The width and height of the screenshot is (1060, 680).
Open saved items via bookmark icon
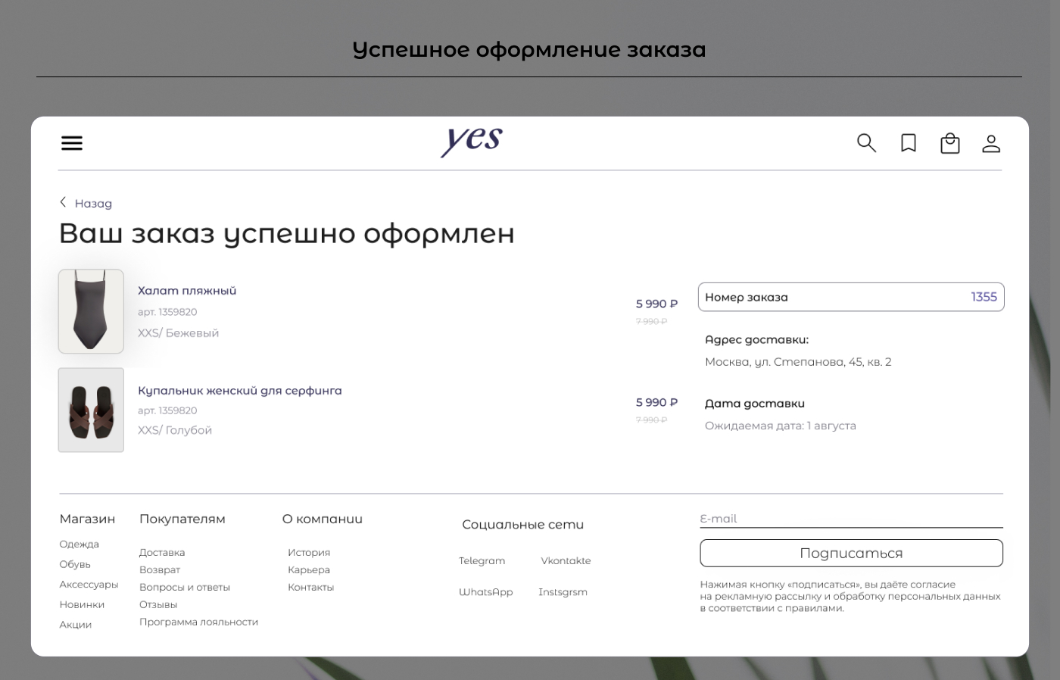(908, 143)
